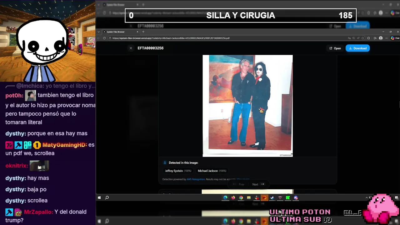Click the Download button
Screen dimensions: 400x225
[357, 48]
